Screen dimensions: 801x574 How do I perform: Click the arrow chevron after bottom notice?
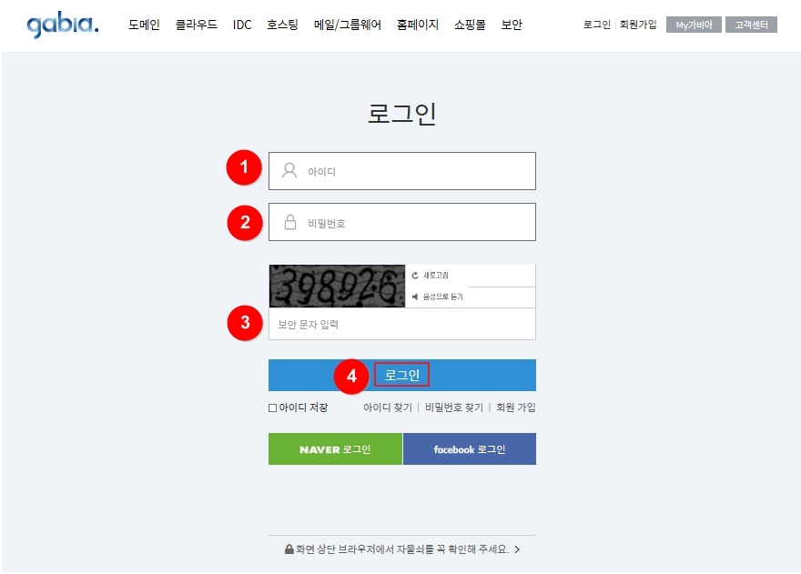point(517,549)
